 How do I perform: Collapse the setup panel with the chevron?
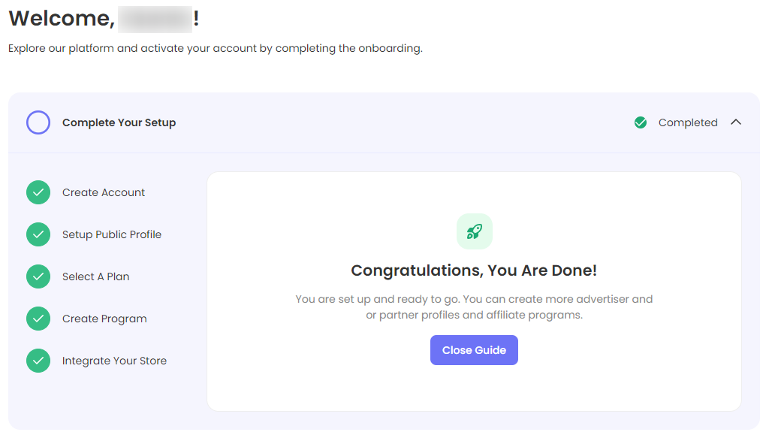(736, 122)
